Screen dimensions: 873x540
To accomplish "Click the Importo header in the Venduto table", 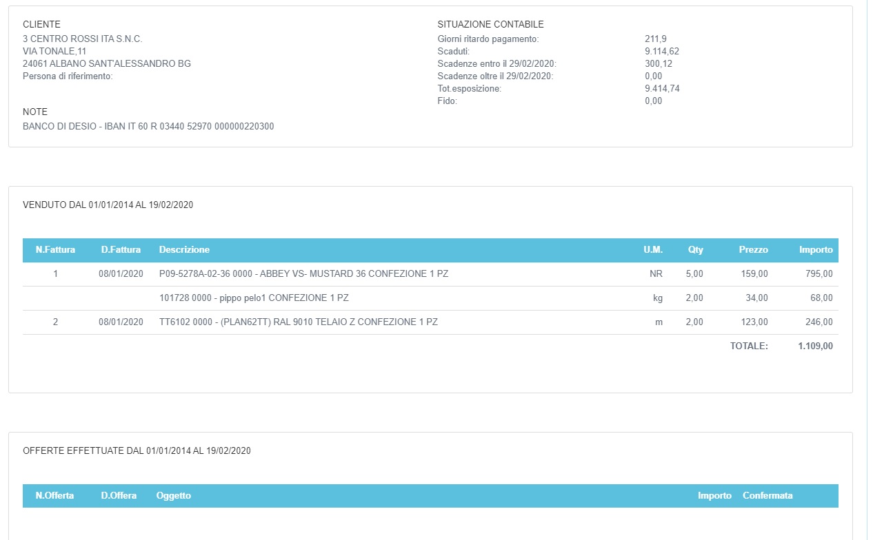I will click(815, 250).
